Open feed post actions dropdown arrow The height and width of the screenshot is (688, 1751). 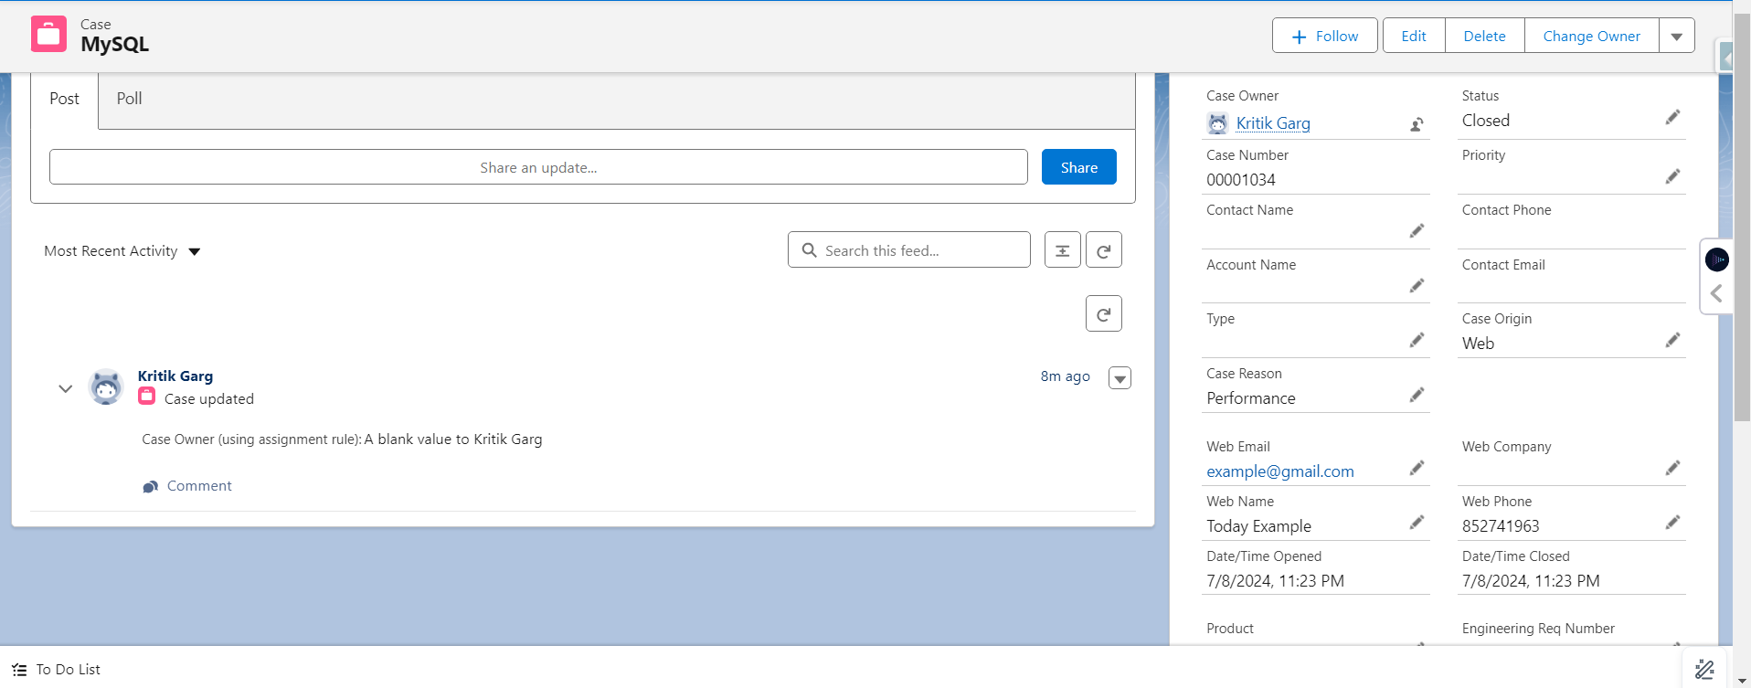click(x=1120, y=377)
